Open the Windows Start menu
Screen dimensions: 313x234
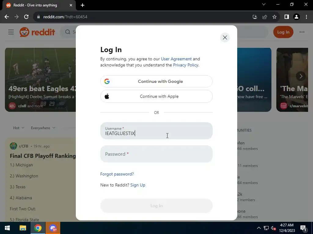click(x=7, y=228)
